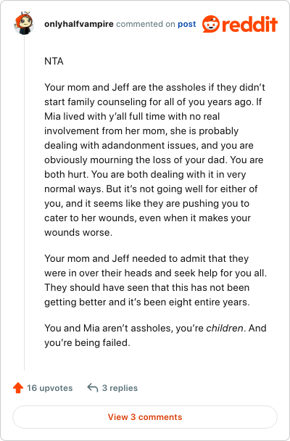Screen dimensions: 290x441
Task: Click the "wounds worse." line
Action: [x=78, y=233]
